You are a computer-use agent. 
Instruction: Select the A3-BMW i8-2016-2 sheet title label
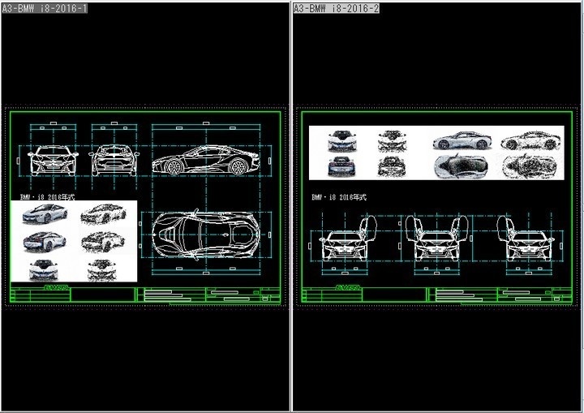click(x=337, y=8)
